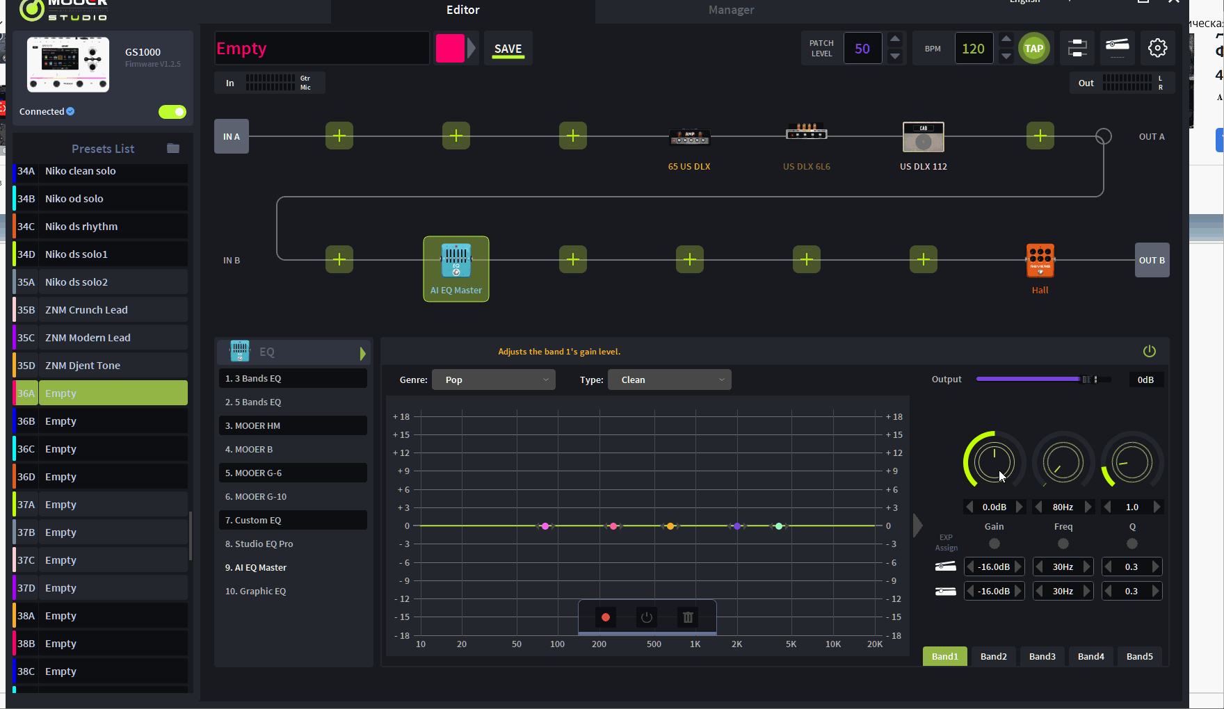Toggle the Gain EXP assign radio dot
Image resolution: width=1224 pixels, height=709 pixels.
tap(994, 544)
